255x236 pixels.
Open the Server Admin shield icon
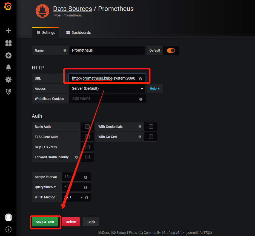point(8,92)
